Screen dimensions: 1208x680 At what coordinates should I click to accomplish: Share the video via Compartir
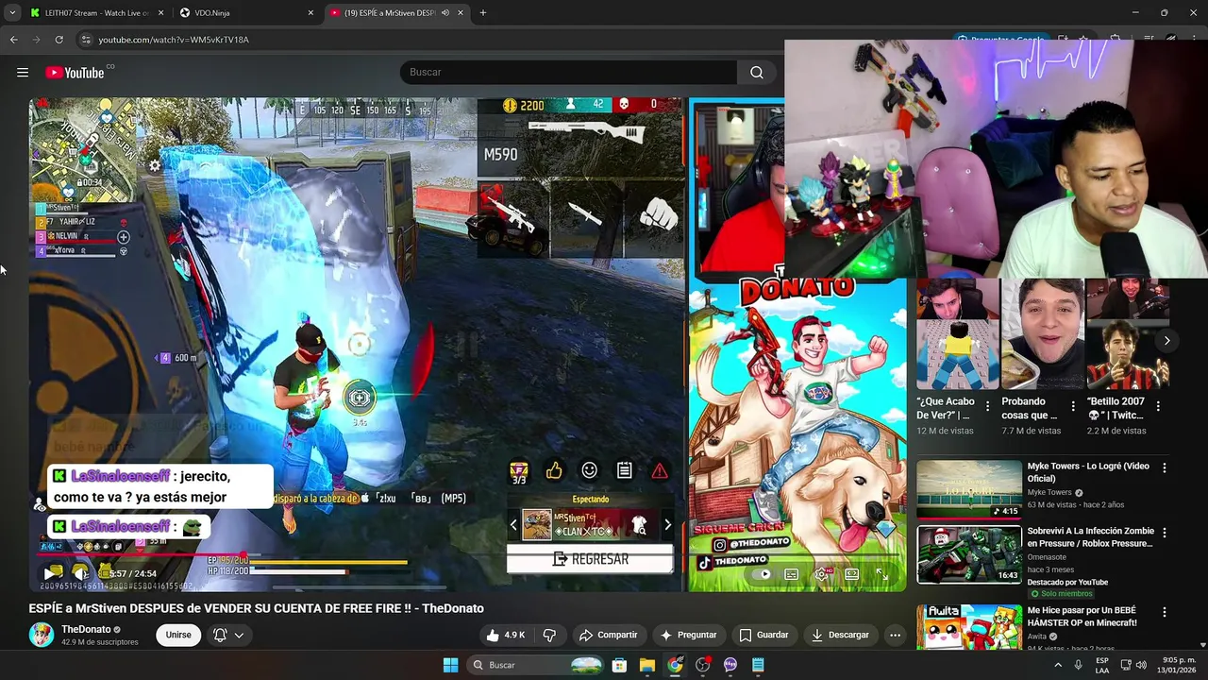[x=608, y=635]
